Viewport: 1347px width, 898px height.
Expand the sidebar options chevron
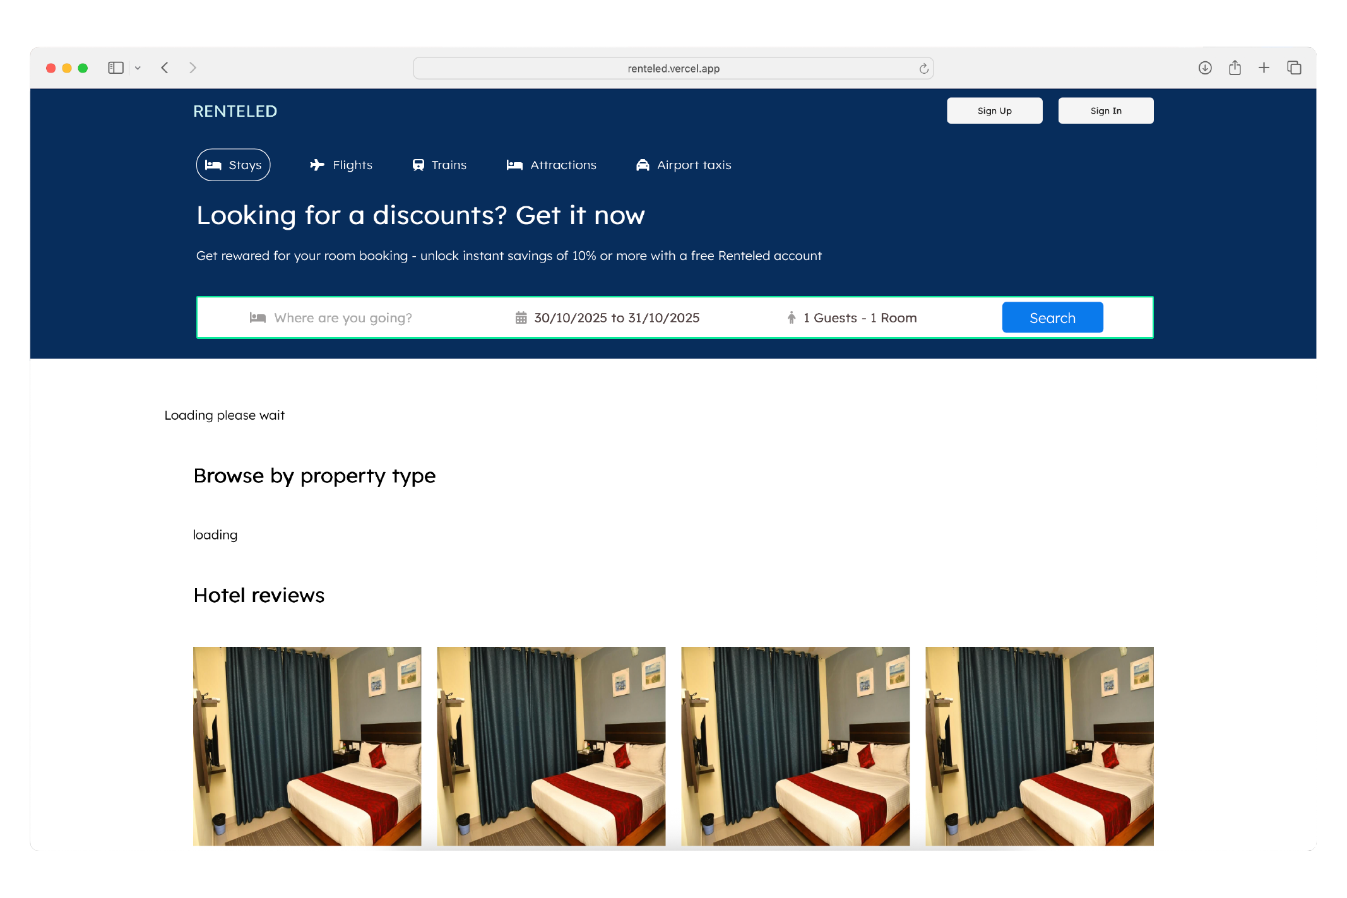pyautogui.click(x=139, y=68)
